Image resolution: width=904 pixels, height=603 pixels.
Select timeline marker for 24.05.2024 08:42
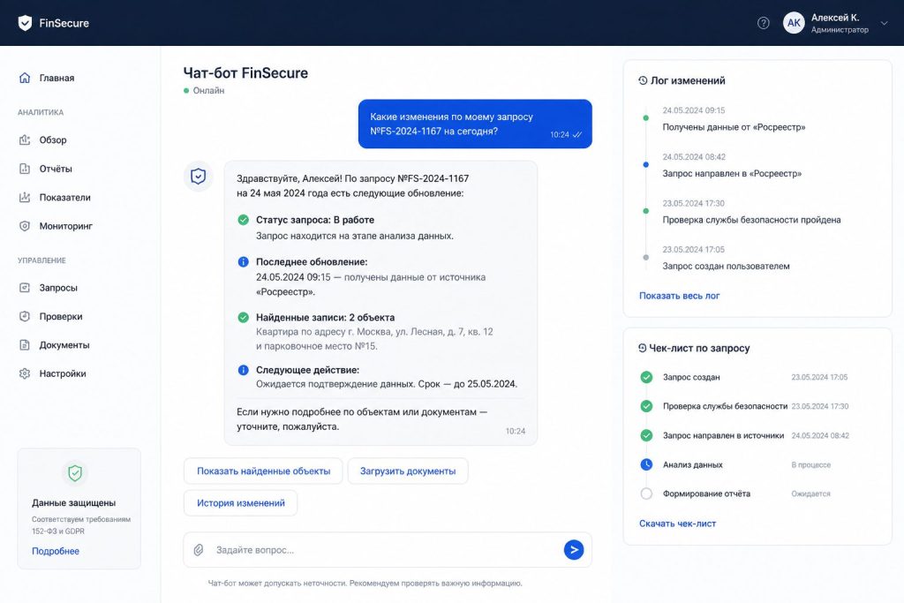pos(645,164)
